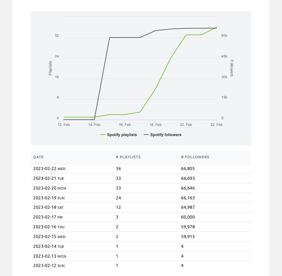
Task: Click the 16 left axis label
Action: pyautogui.click(x=57, y=77)
